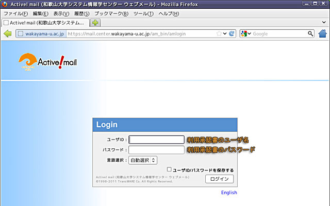Bookmark this page with star icon
Image resolution: width=330 pixels, height=206 pixels.
tap(219, 33)
